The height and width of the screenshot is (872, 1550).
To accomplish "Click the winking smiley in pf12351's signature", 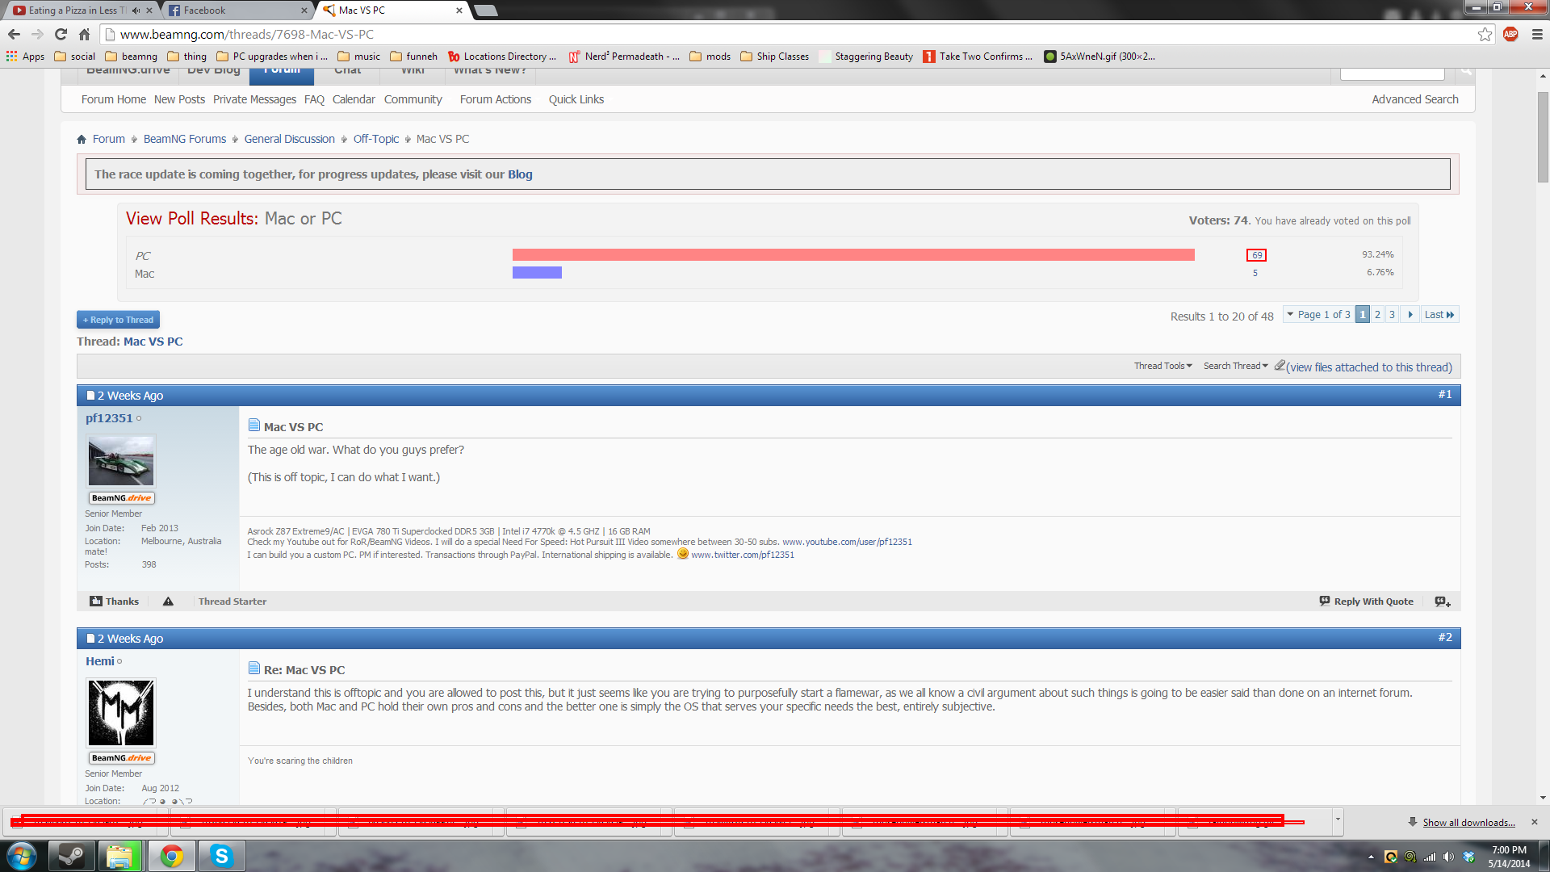I will 683,554.
